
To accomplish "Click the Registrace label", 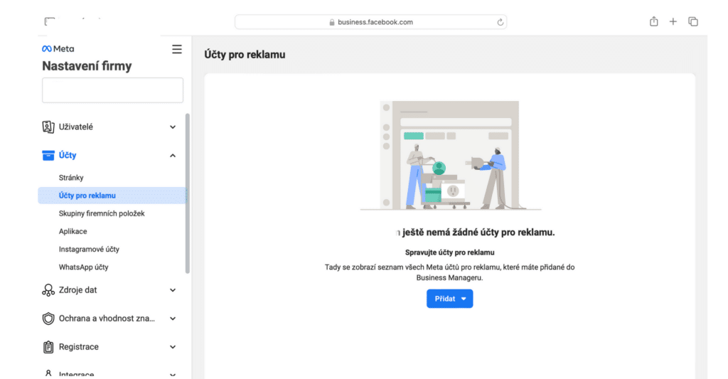I will point(78,347).
